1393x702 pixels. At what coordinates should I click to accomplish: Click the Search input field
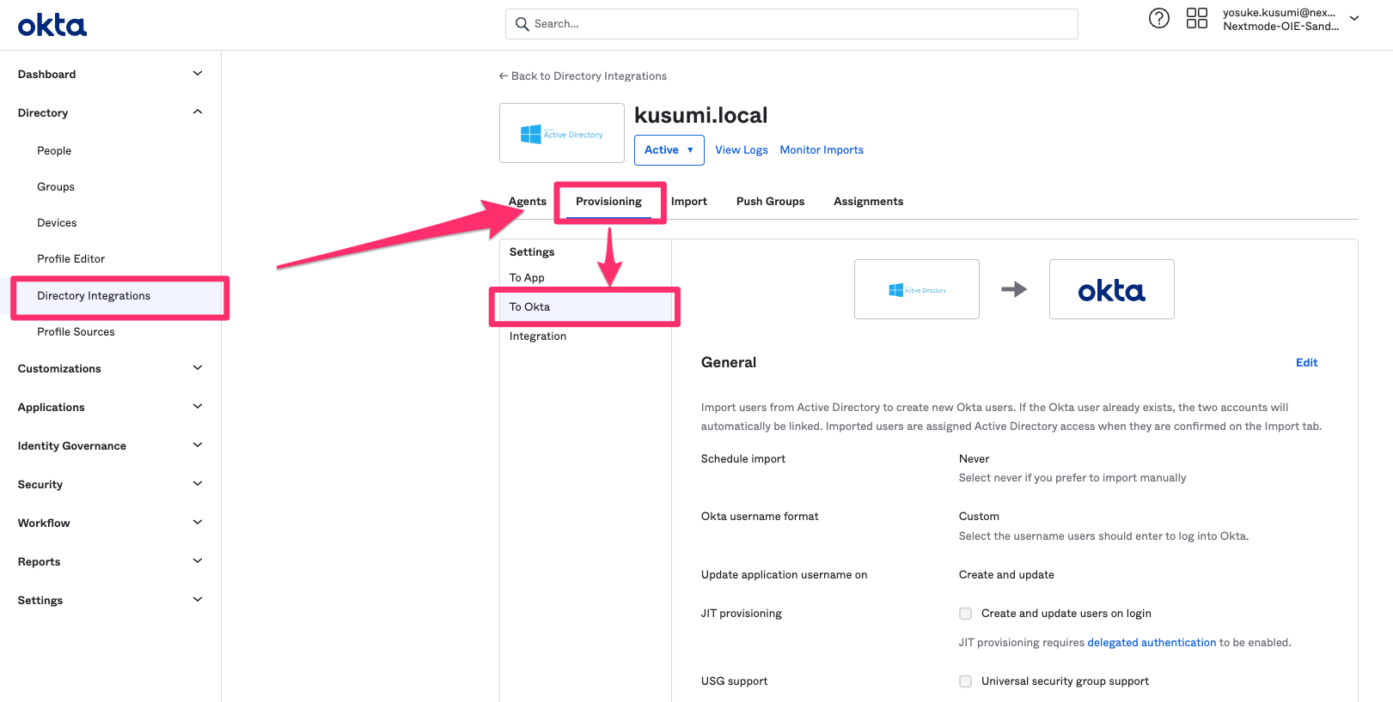click(799, 24)
